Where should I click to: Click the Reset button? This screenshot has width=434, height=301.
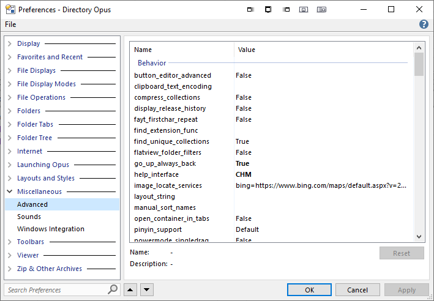pyautogui.click(x=402, y=253)
